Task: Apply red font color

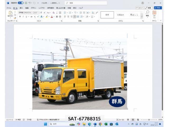Action: pos(52,17)
